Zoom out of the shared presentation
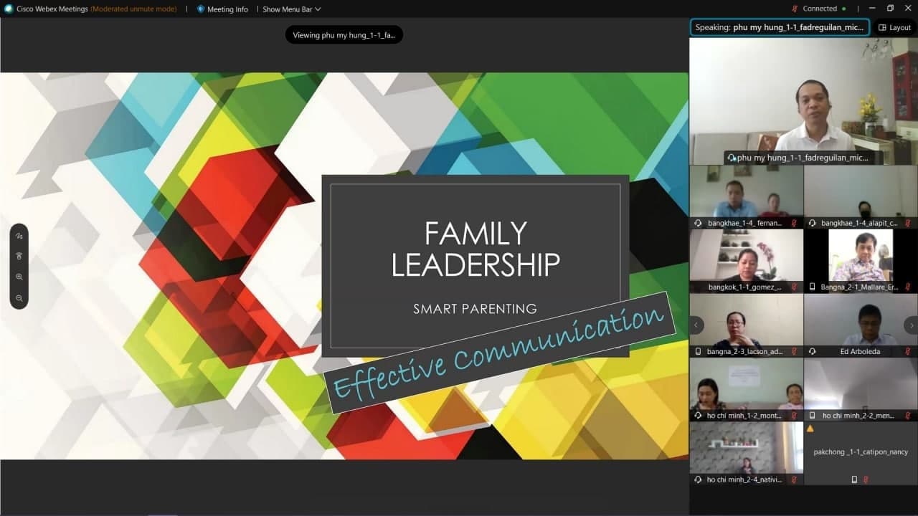Image resolution: width=918 pixels, height=516 pixels. coord(19,297)
